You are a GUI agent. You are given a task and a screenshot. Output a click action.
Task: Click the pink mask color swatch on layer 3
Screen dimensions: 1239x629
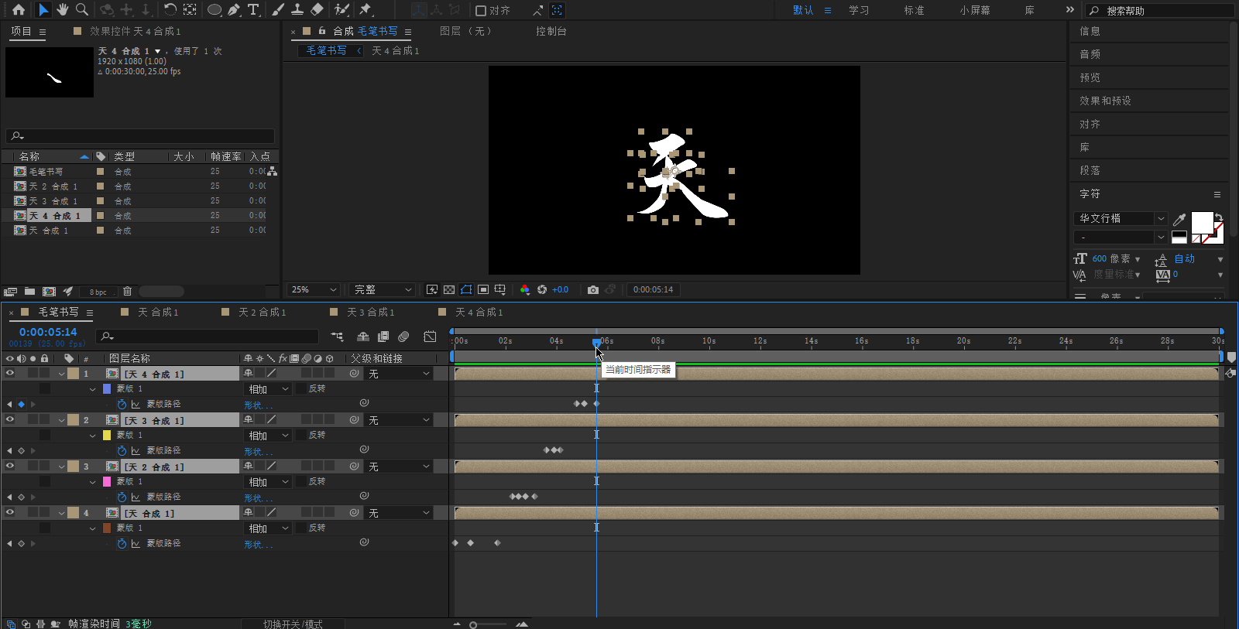click(x=107, y=482)
